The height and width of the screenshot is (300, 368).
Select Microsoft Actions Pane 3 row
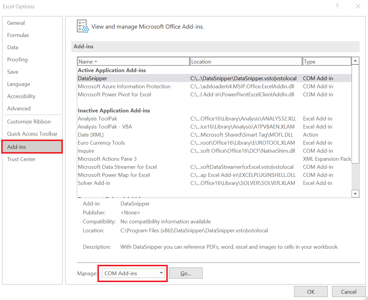coord(214,159)
